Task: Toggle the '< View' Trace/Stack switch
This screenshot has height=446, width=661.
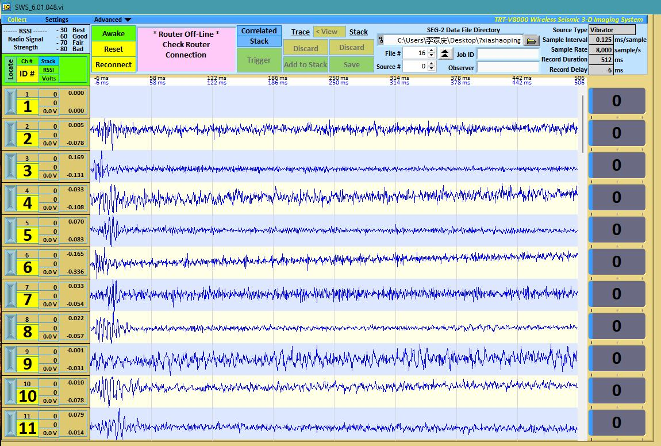Action: click(329, 32)
